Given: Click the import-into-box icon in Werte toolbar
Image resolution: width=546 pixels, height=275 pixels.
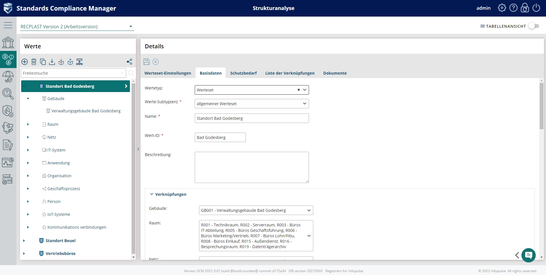Looking at the screenshot, I should point(61,62).
